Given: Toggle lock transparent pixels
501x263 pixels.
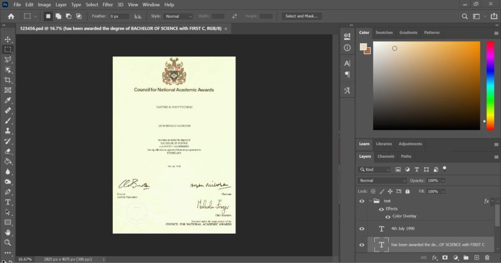Looking at the screenshot, I should [x=373, y=192].
